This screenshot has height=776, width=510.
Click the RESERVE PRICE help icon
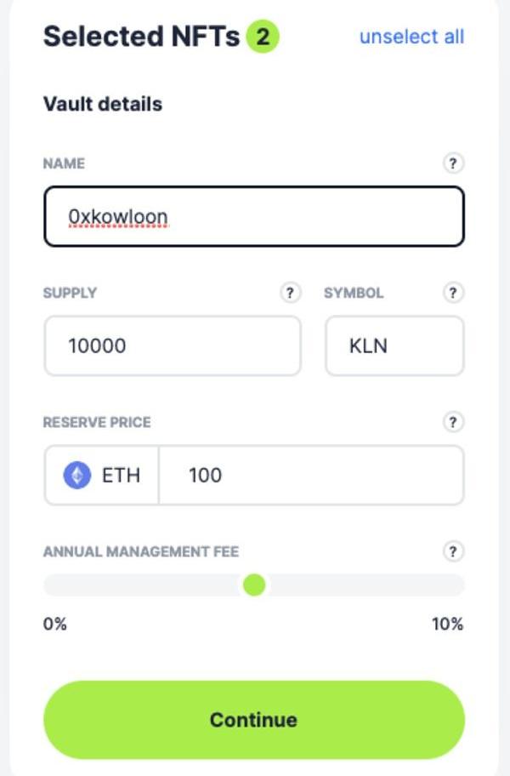[x=453, y=422]
